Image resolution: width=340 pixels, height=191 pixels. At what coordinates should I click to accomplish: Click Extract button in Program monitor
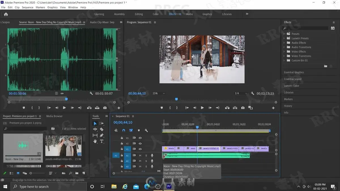235,108
